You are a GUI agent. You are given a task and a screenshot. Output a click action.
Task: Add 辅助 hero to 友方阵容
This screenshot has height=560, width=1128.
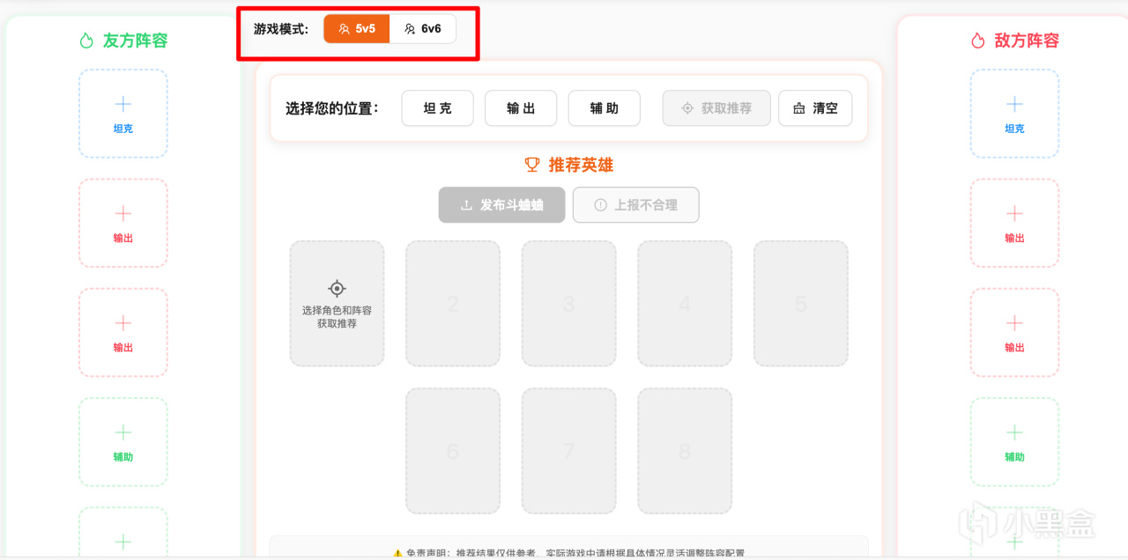pos(123,442)
